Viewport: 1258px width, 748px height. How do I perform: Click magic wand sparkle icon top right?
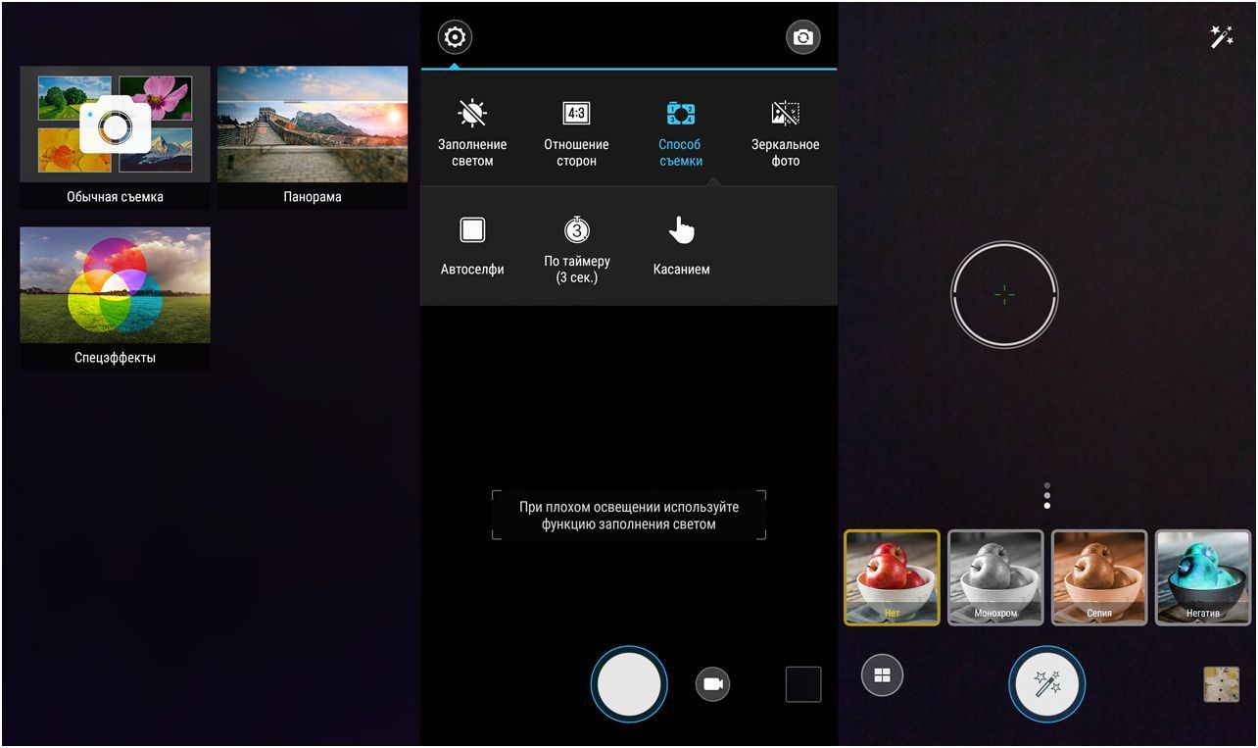coord(1221,37)
